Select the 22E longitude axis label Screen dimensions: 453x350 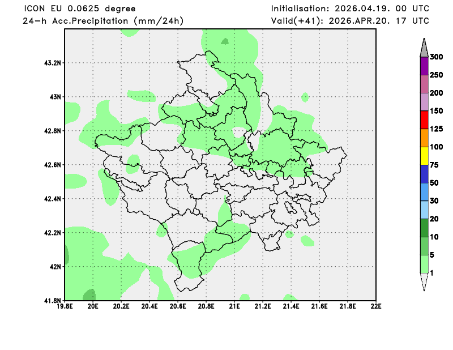(376, 306)
